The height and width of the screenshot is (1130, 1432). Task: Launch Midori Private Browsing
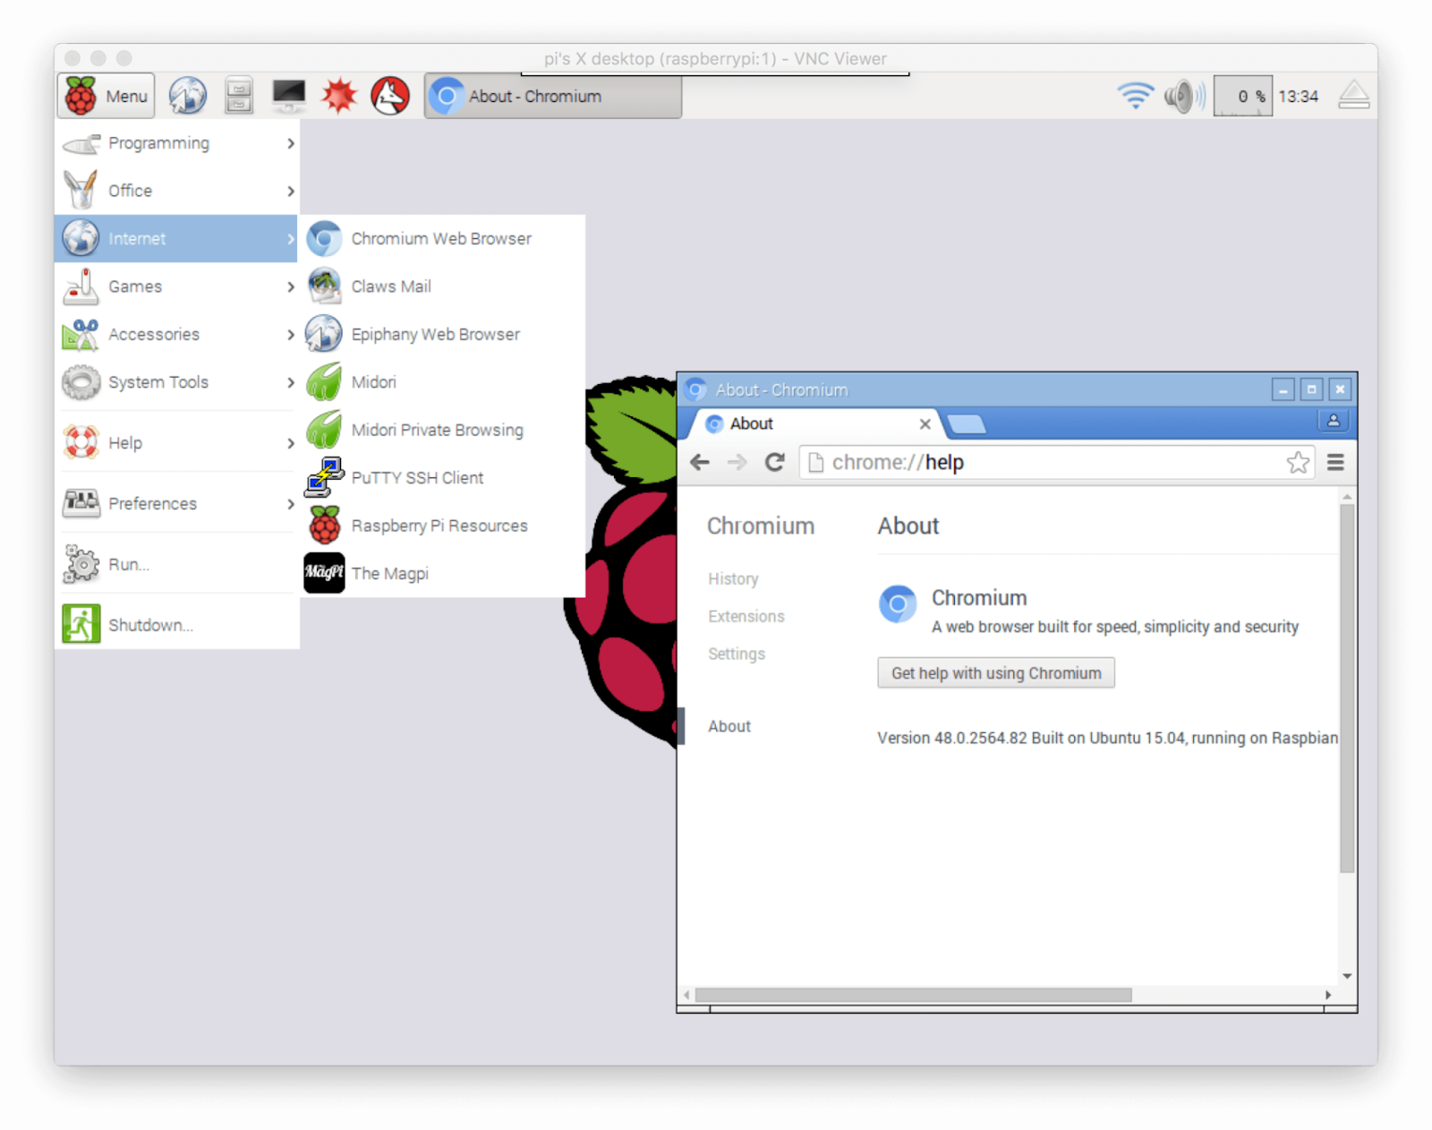[x=443, y=430]
